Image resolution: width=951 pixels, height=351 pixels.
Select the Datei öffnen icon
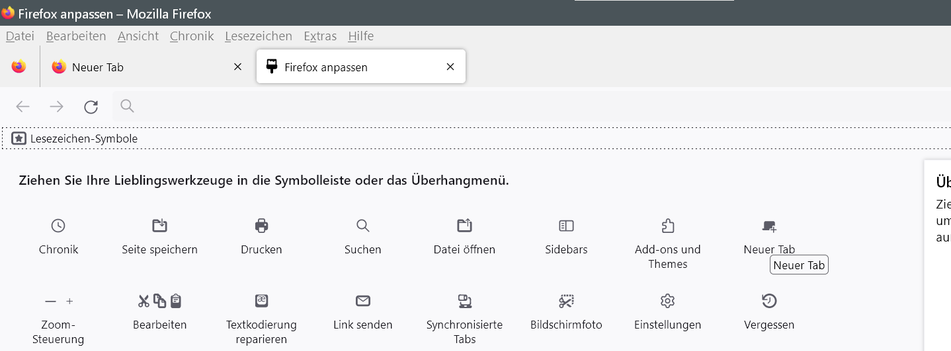(x=464, y=226)
